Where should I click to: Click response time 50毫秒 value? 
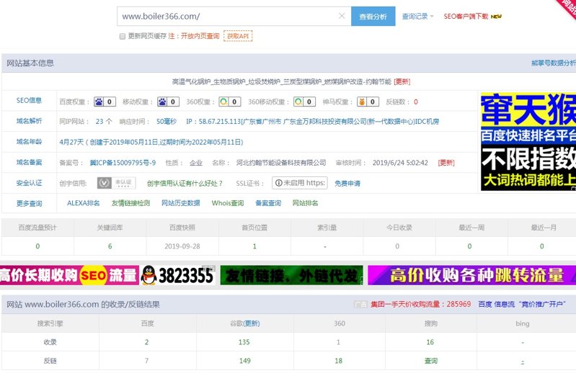tap(167, 121)
